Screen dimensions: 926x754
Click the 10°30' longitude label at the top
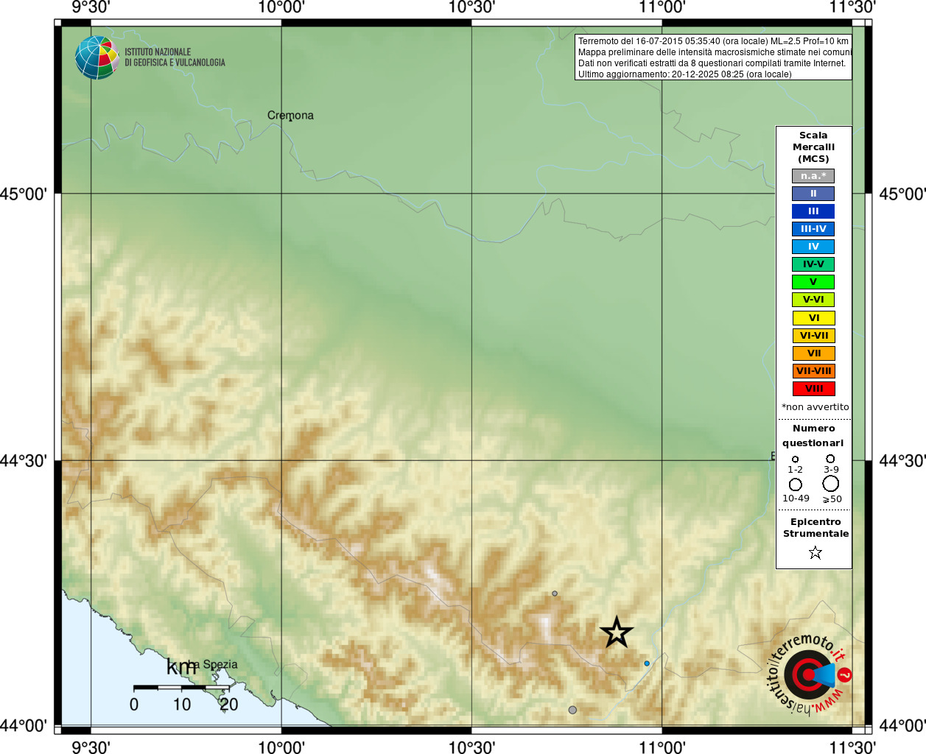tap(471, 7)
